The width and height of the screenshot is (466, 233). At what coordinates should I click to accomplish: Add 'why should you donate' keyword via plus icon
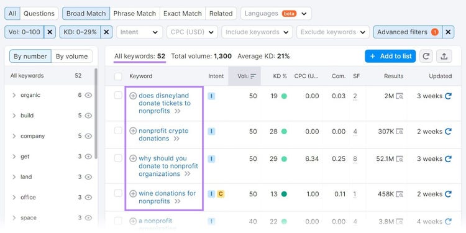click(133, 158)
